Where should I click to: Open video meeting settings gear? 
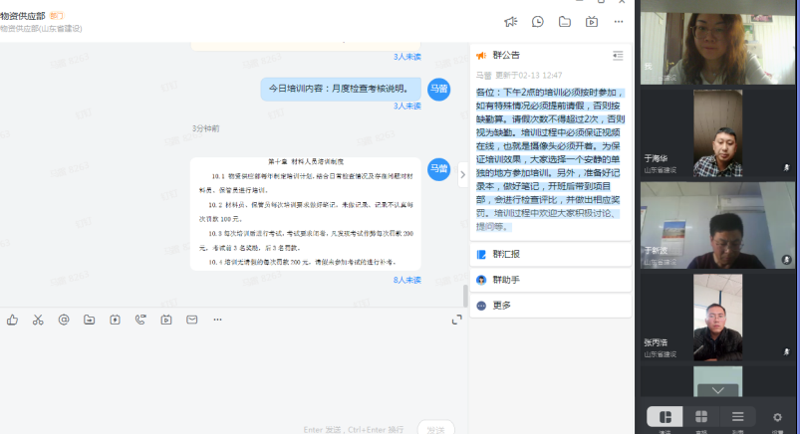coord(777,417)
